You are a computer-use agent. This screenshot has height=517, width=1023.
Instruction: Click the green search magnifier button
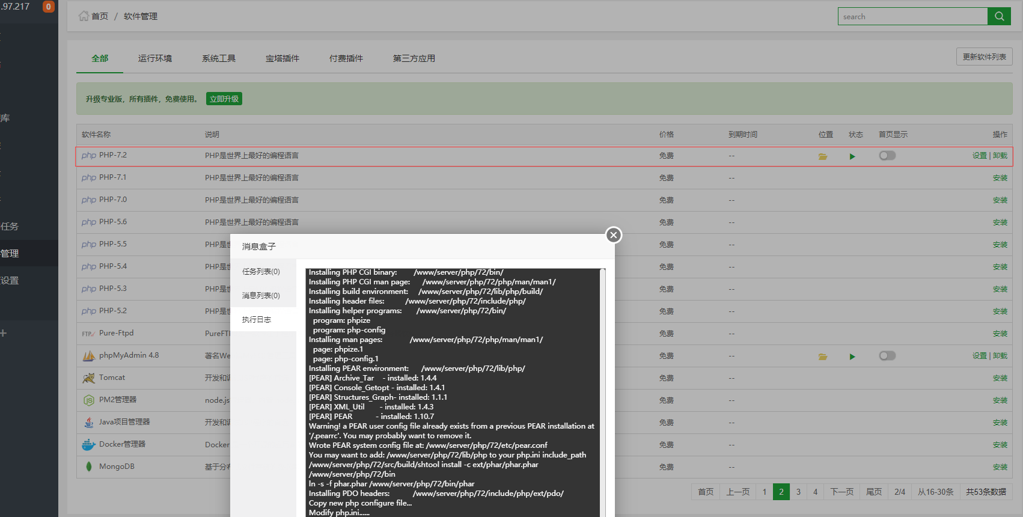pos(999,16)
